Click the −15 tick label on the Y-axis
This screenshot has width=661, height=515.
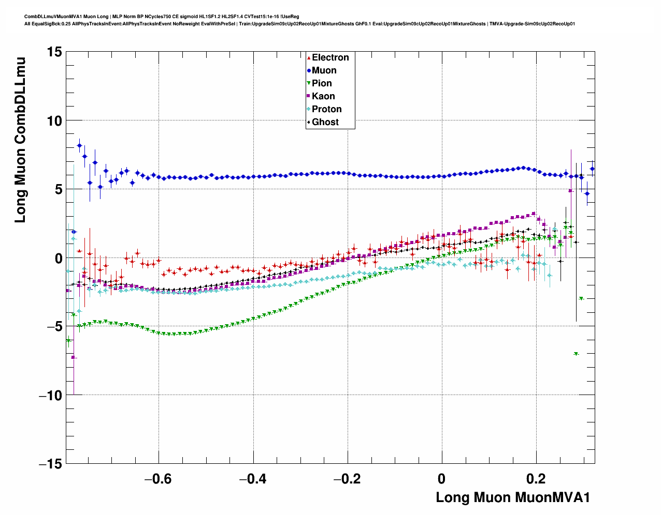50,464
